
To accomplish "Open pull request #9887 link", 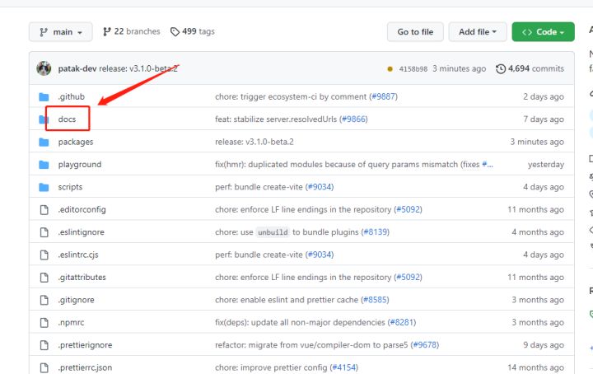I will (x=384, y=96).
